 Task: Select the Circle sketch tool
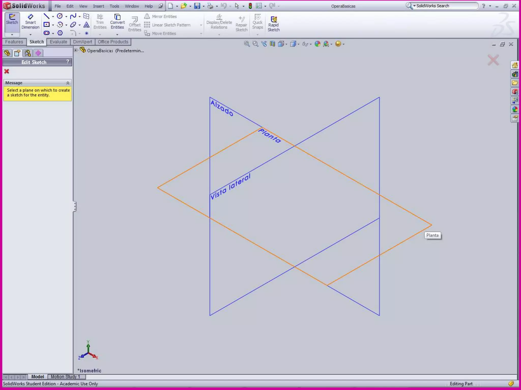click(60, 17)
